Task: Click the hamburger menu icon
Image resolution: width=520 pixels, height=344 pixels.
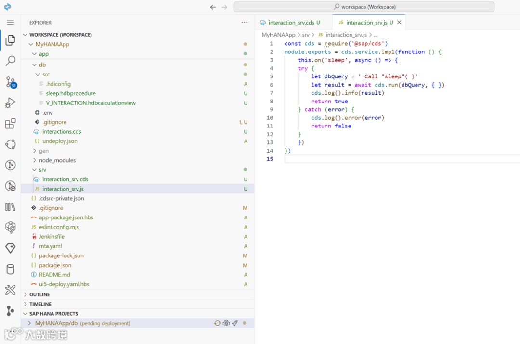Action: tap(10, 23)
